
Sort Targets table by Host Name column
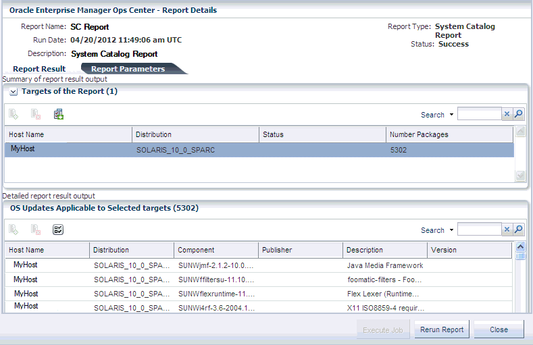(68, 134)
